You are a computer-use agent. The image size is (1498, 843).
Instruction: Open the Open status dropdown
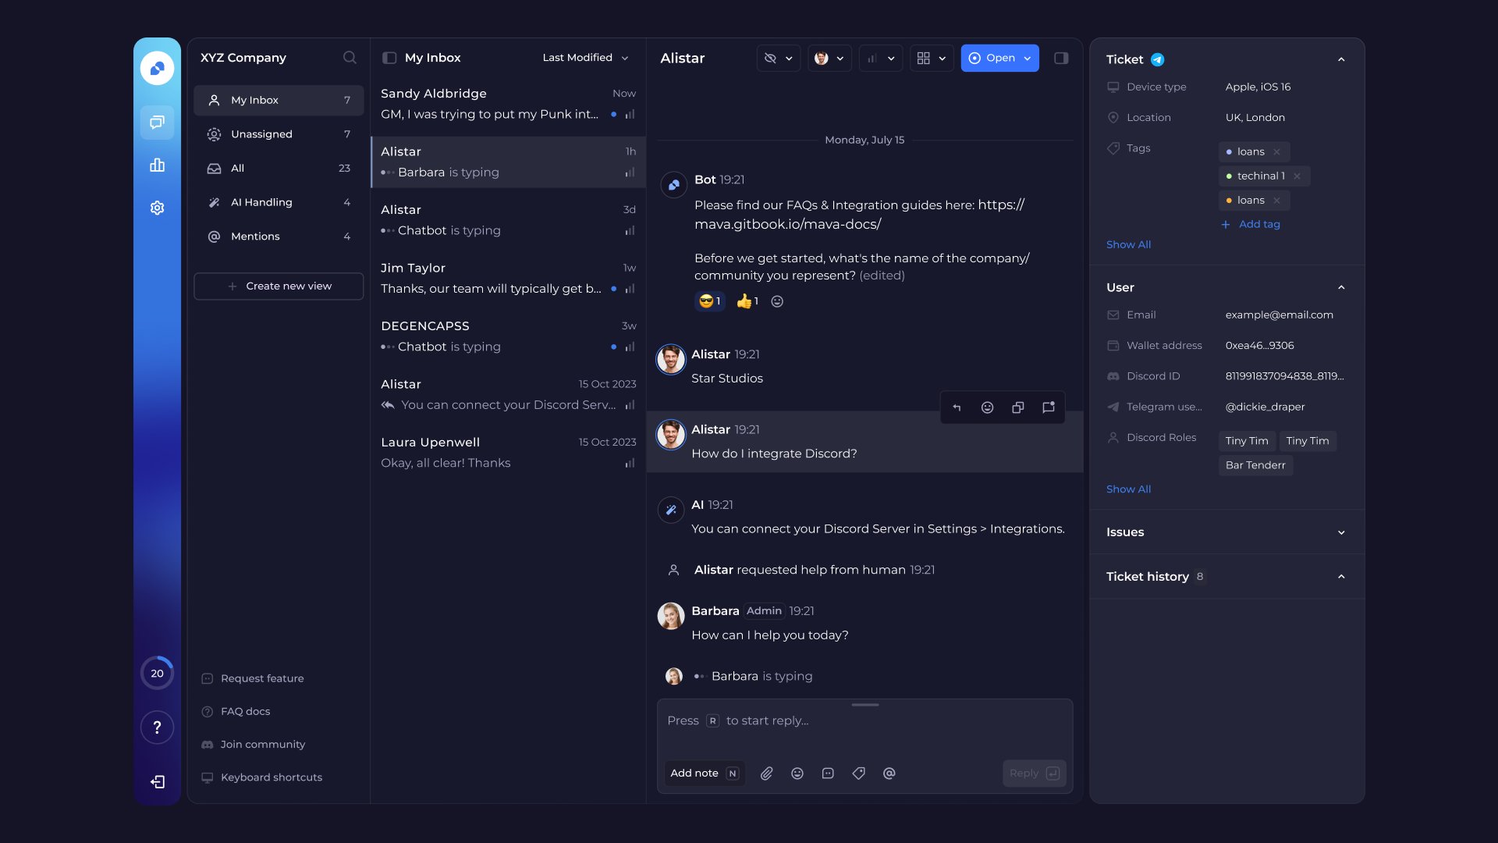(999, 58)
